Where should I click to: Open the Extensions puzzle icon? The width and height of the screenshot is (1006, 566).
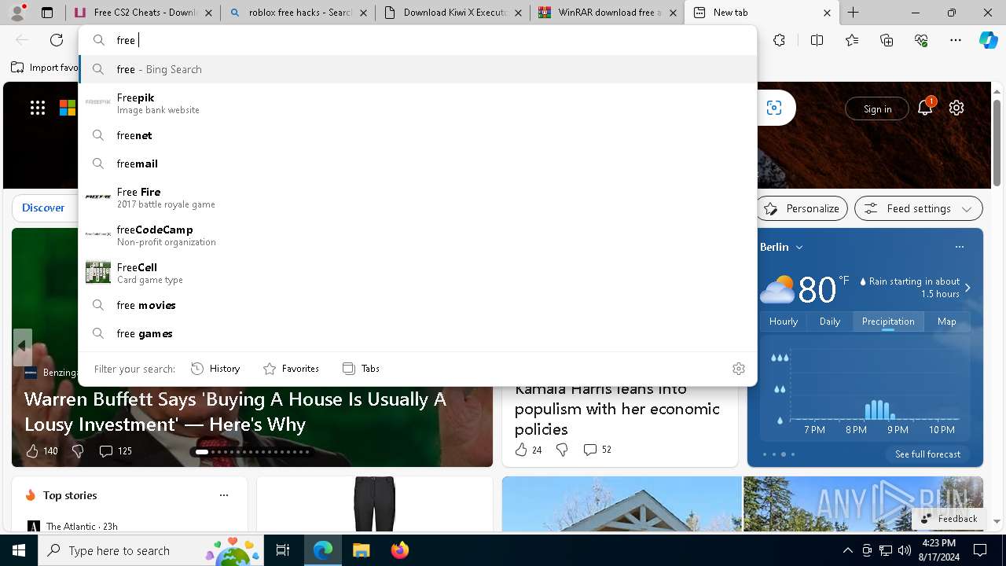tap(779, 40)
